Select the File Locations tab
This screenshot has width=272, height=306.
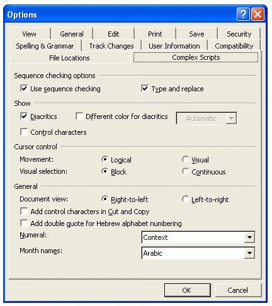[x=69, y=58]
